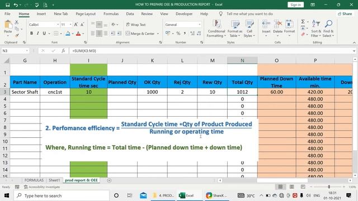Click the Insert Function fx button

63,51
